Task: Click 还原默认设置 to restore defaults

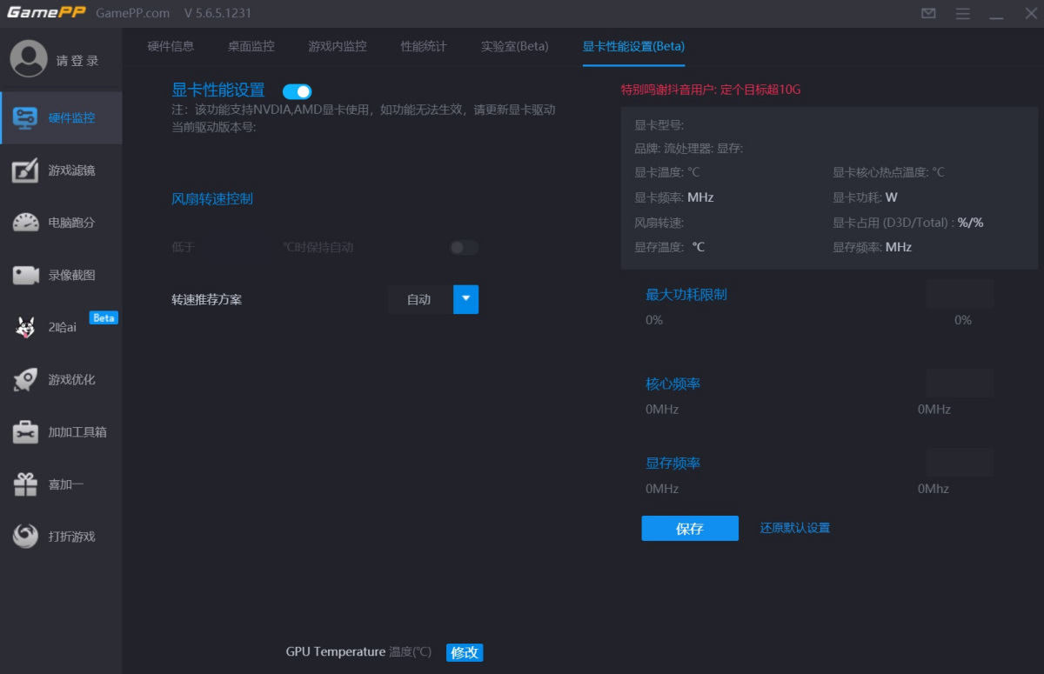Action: (x=794, y=528)
